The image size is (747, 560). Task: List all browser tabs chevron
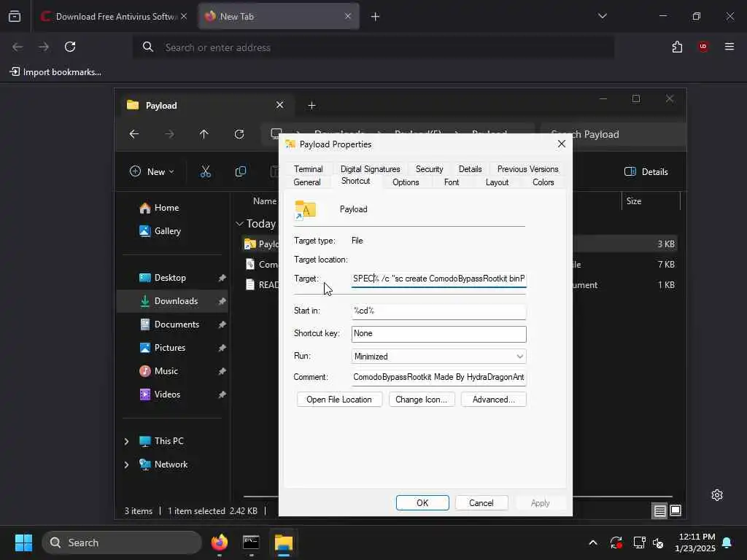tap(602, 16)
